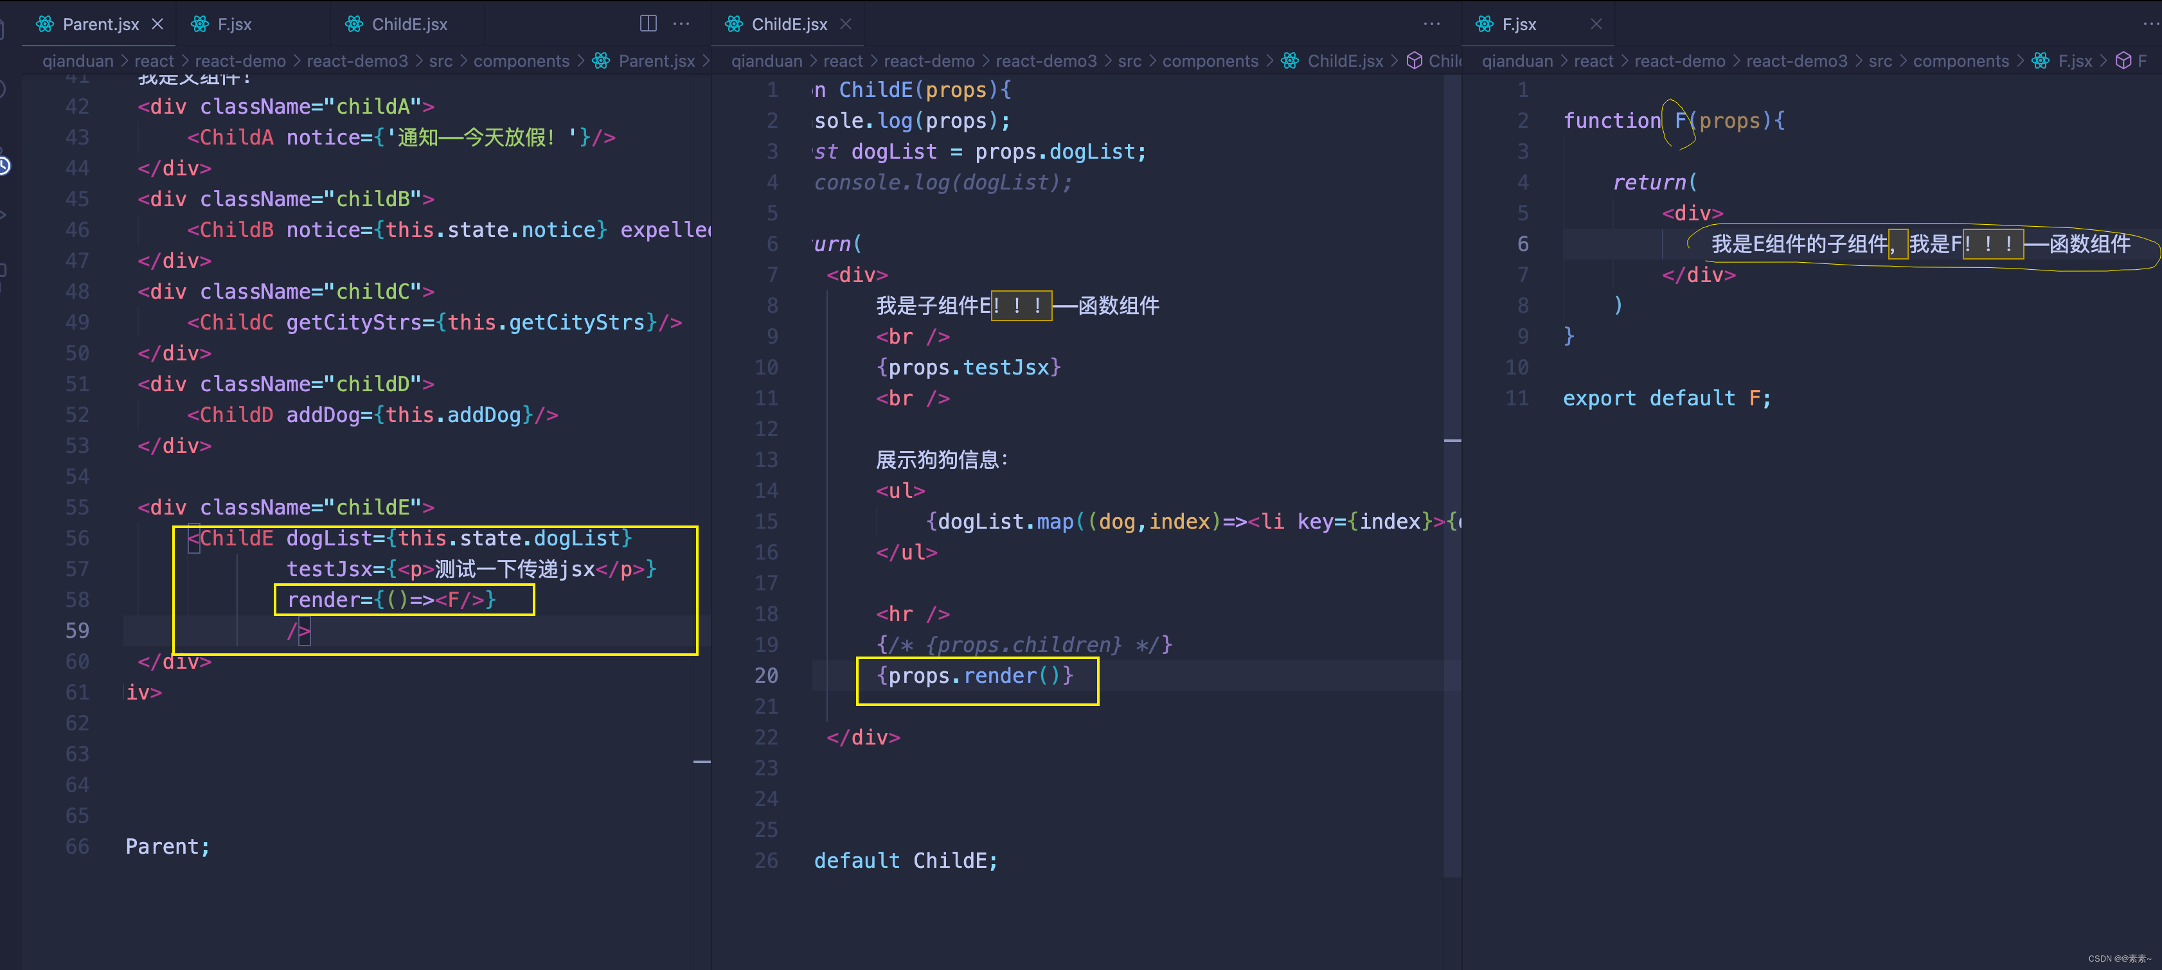Click React icon on left group F.jsx tab

200,24
